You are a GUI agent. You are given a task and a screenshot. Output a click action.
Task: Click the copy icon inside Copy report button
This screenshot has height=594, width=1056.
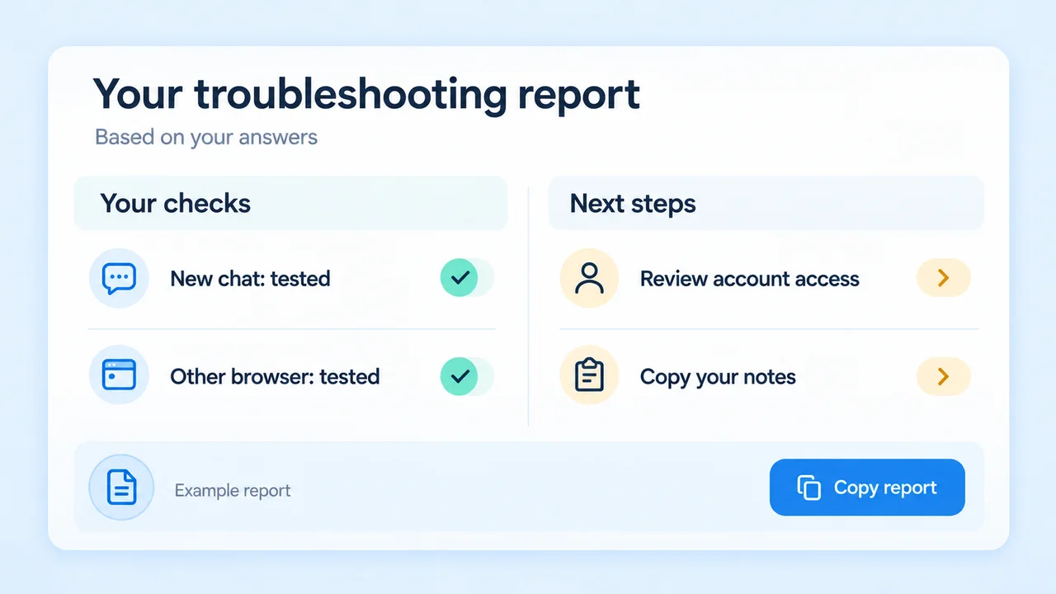[x=809, y=488]
